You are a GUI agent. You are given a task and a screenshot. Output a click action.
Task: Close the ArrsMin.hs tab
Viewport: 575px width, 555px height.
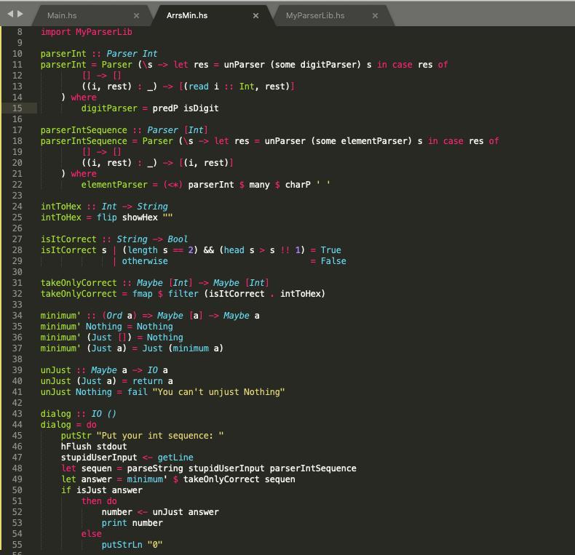point(255,15)
